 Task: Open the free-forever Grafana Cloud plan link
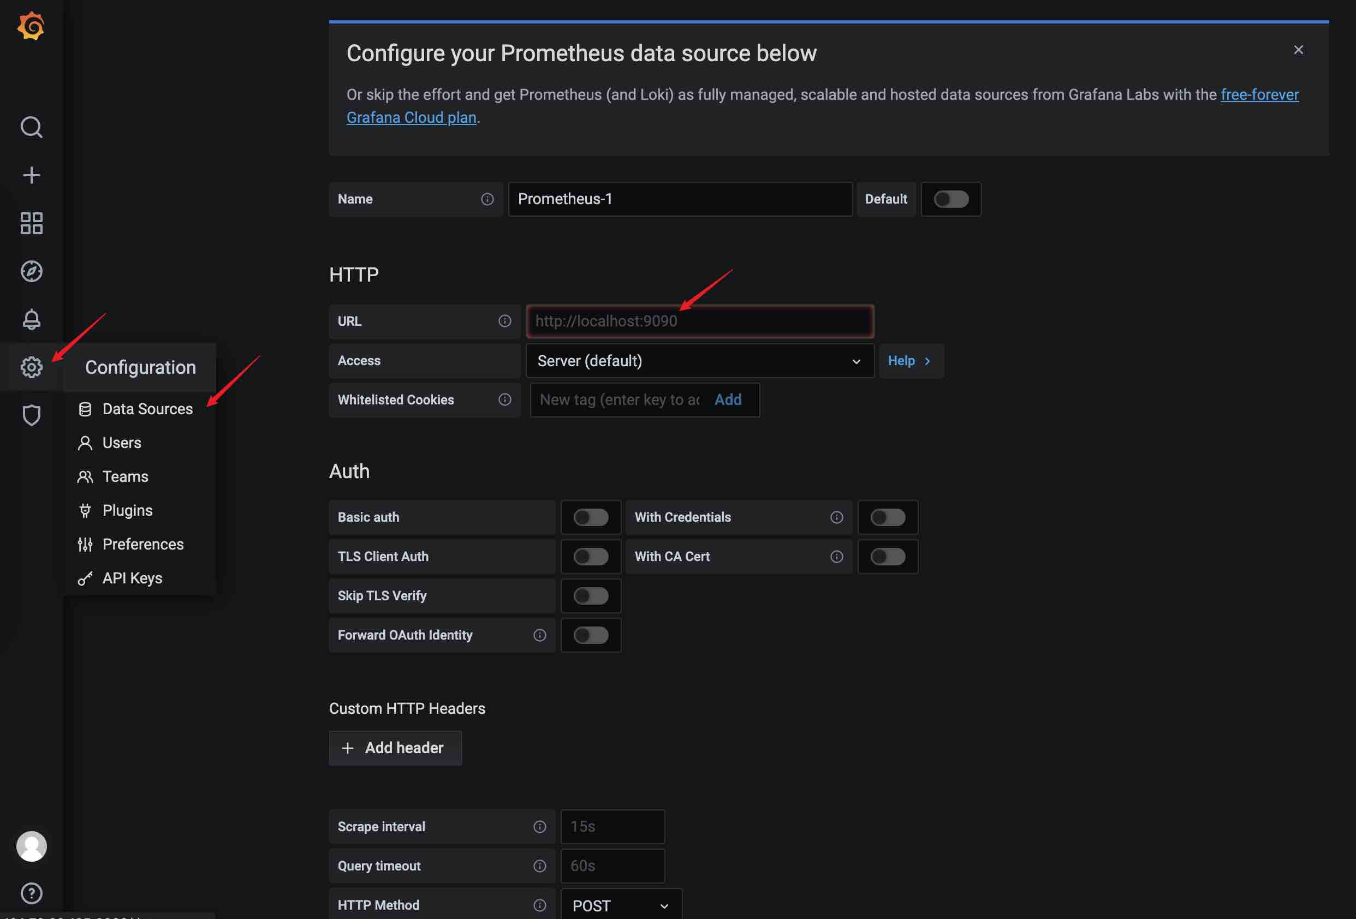pyautogui.click(x=1259, y=94)
